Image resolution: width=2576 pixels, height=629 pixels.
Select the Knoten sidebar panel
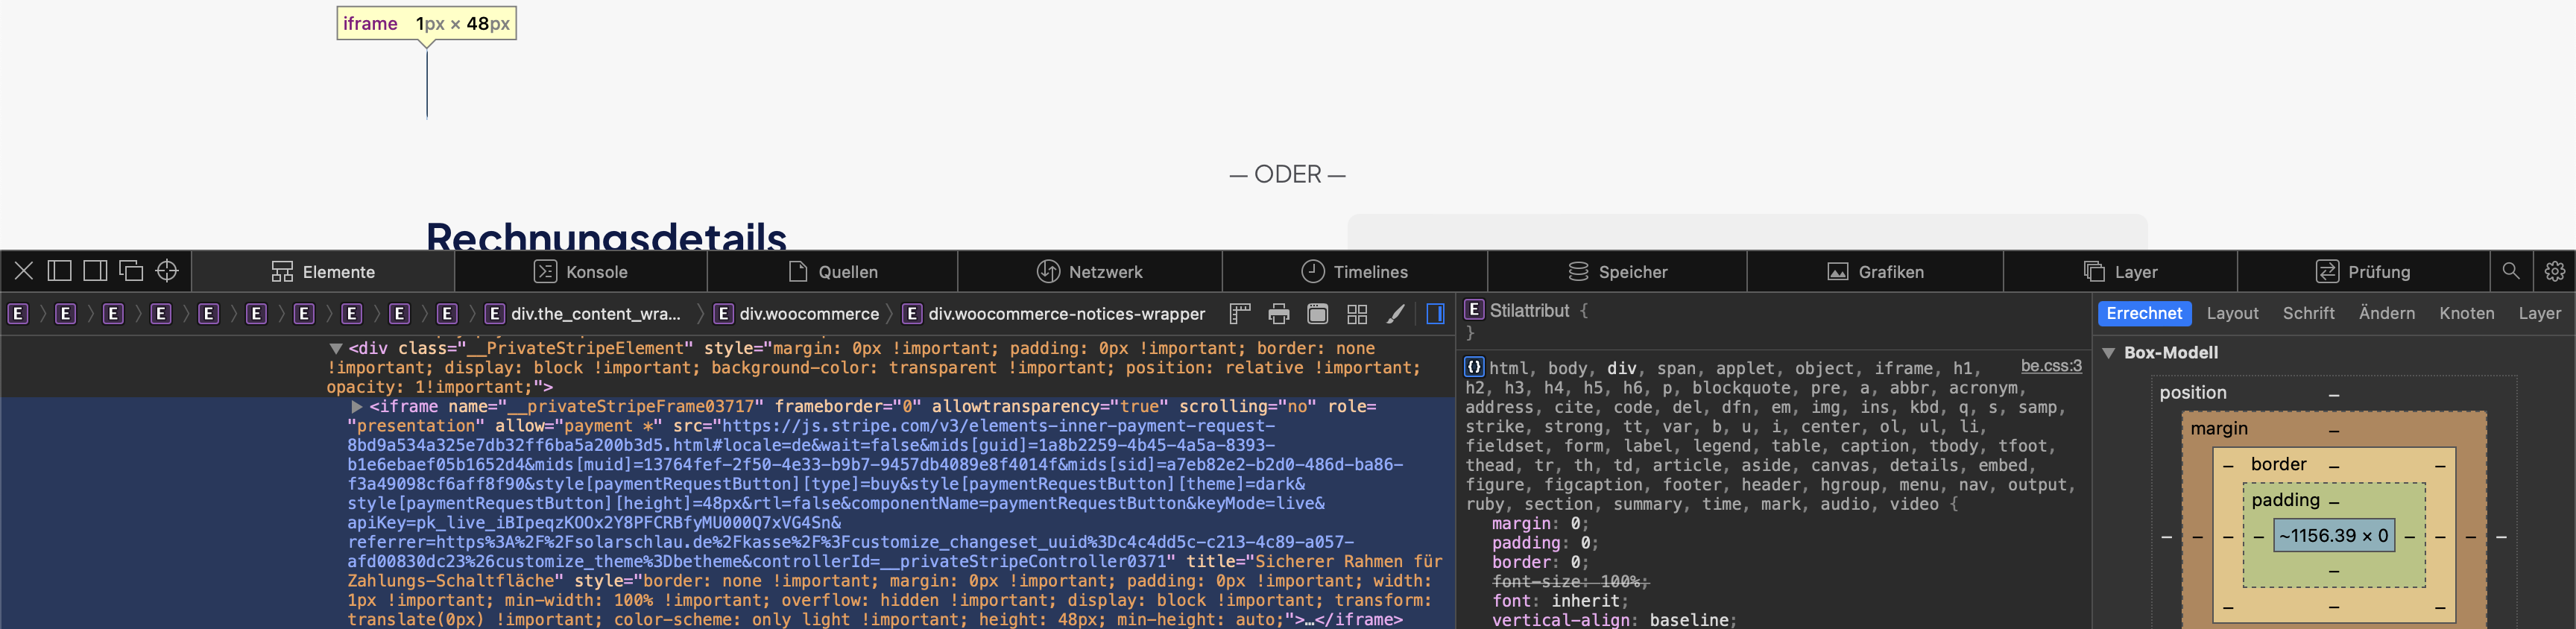point(2466,314)
